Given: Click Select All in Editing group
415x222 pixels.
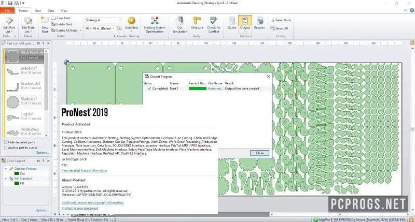Looking at the screenshot, I should click(x=279, y=28).
